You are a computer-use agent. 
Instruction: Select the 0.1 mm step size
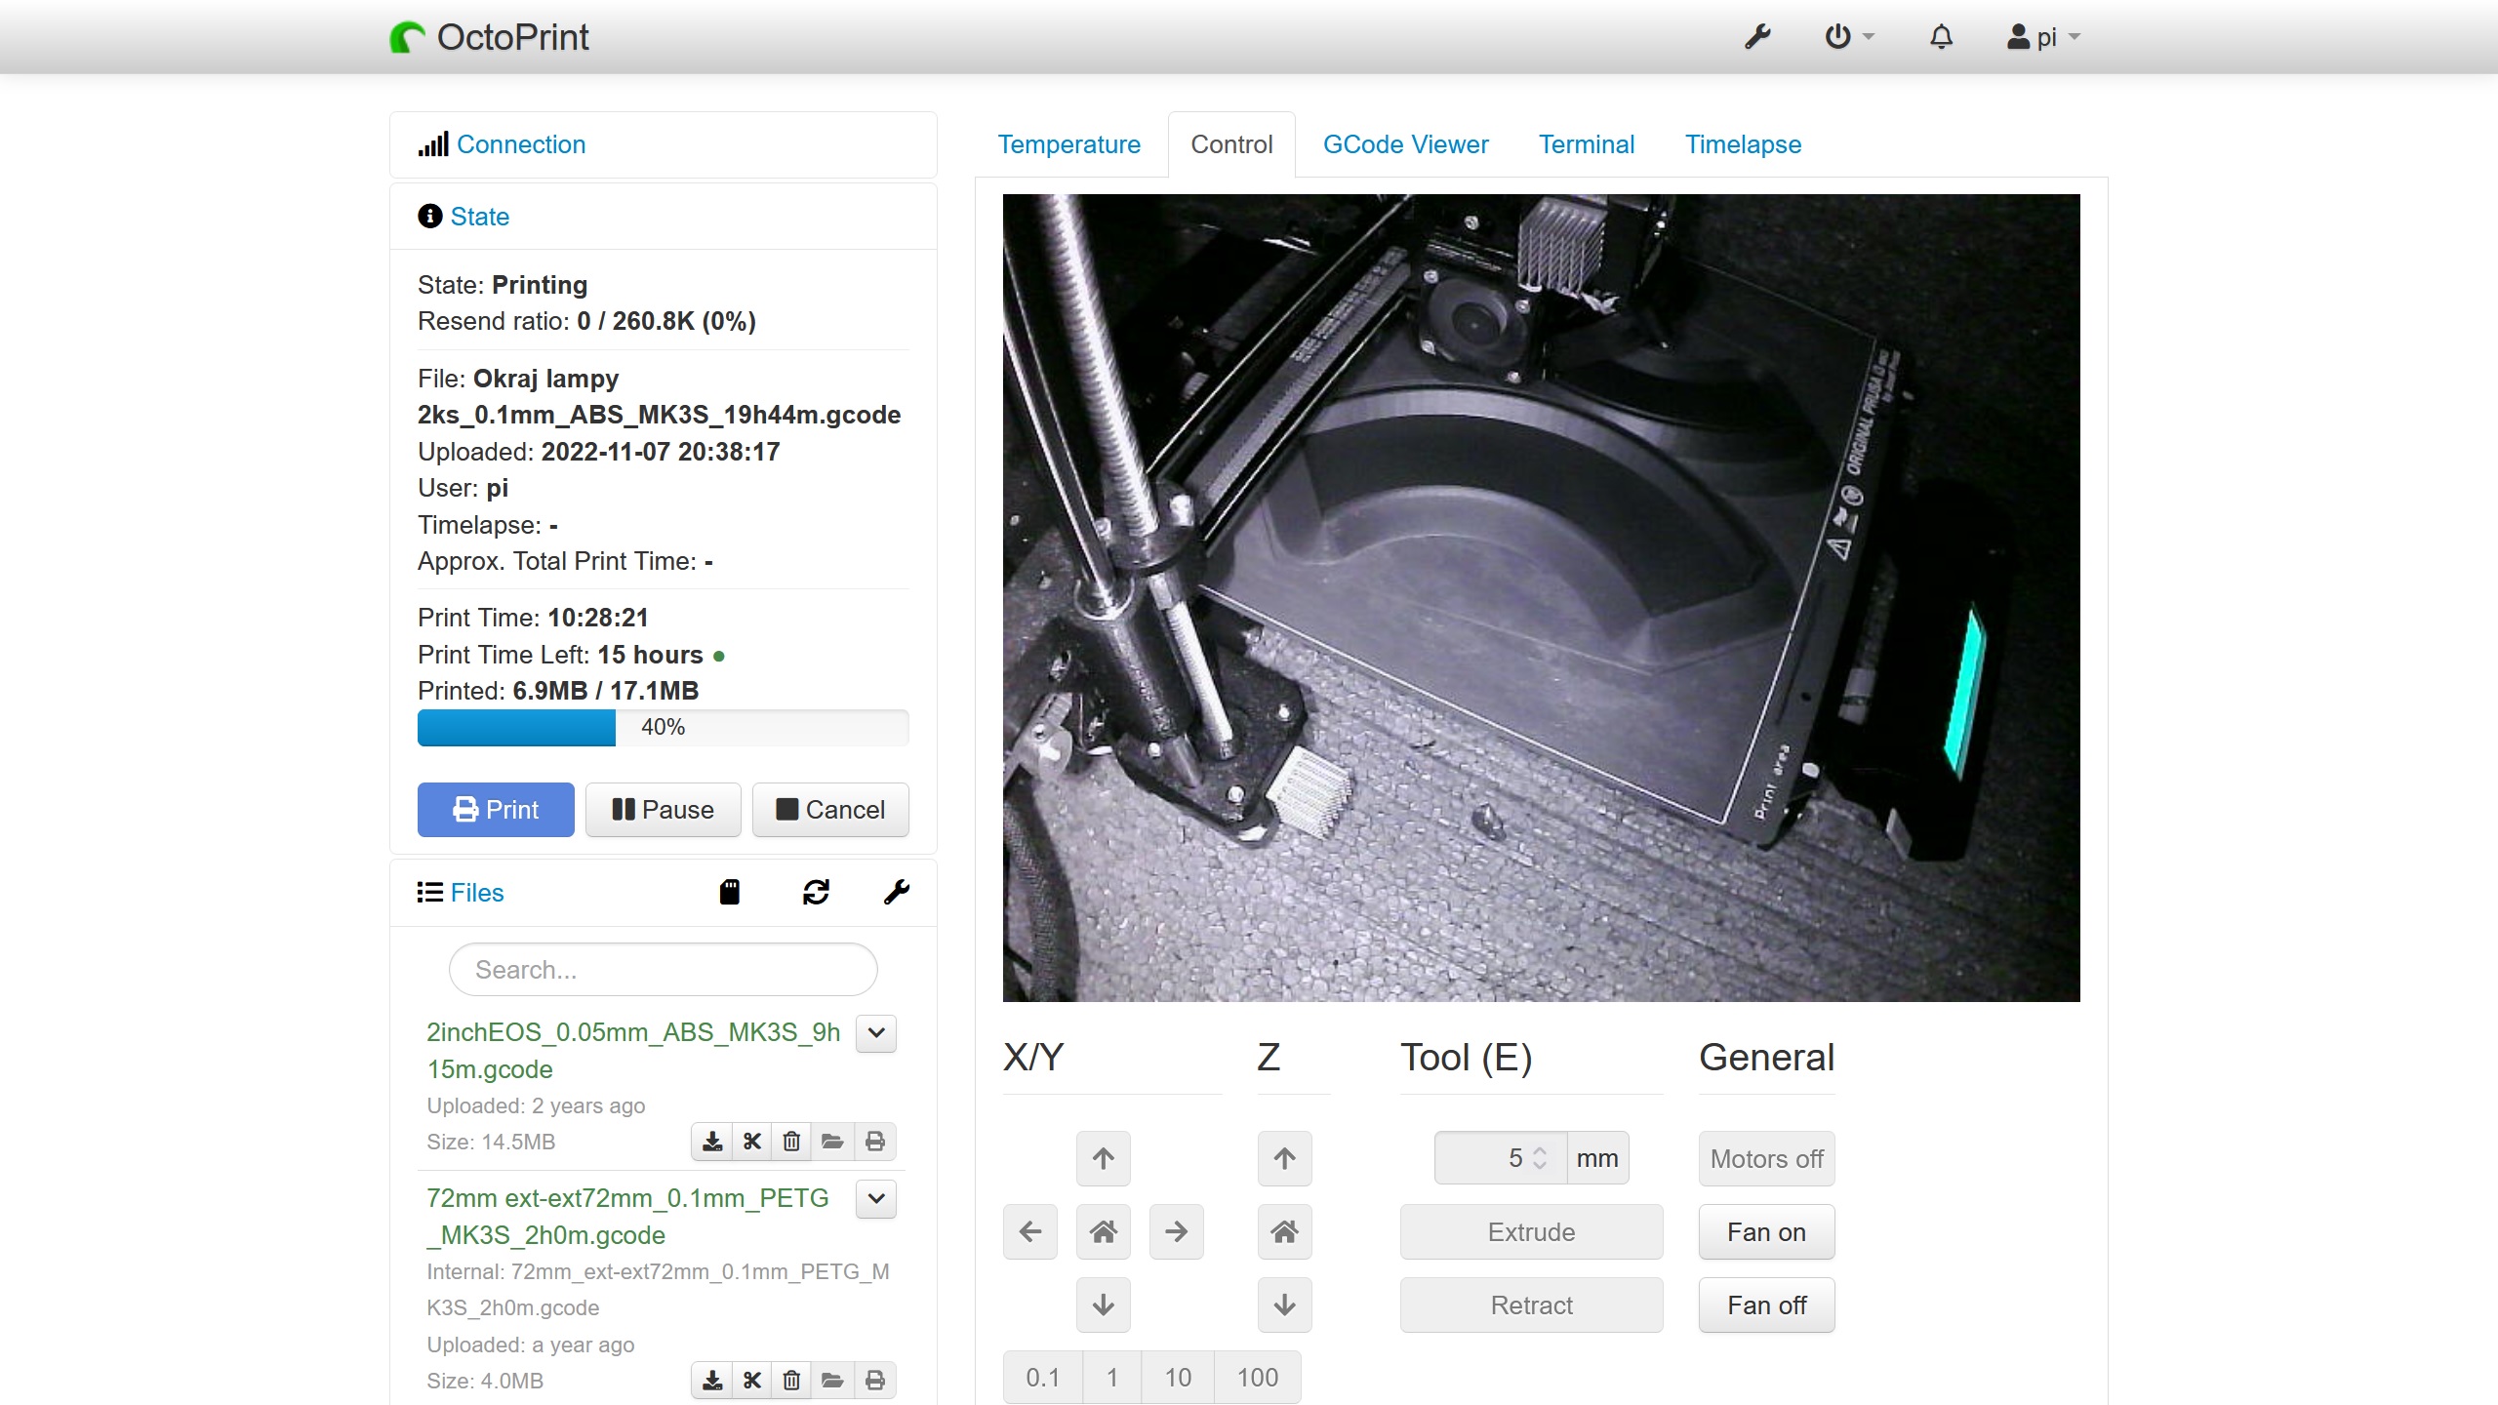coord(1042,1377)
